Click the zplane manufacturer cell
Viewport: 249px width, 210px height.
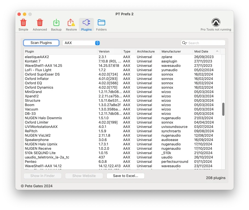[x=167, y=57]
